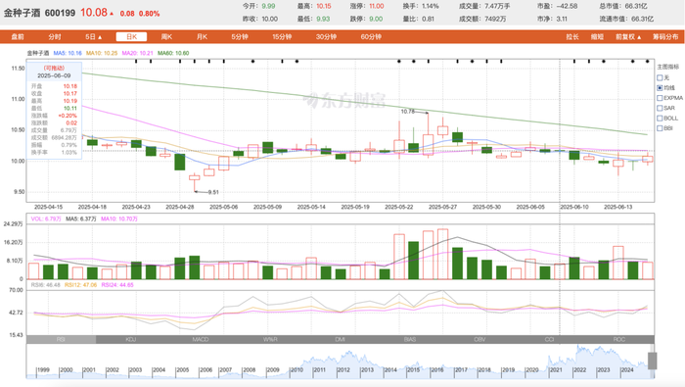Select the 分时 intraday tab
685x387 pixels.
pyautogui.click(x=55, y=36)
